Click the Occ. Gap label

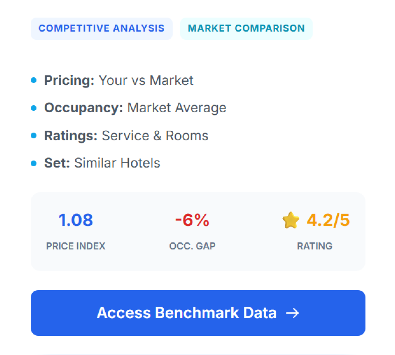[x=192, y=246]
